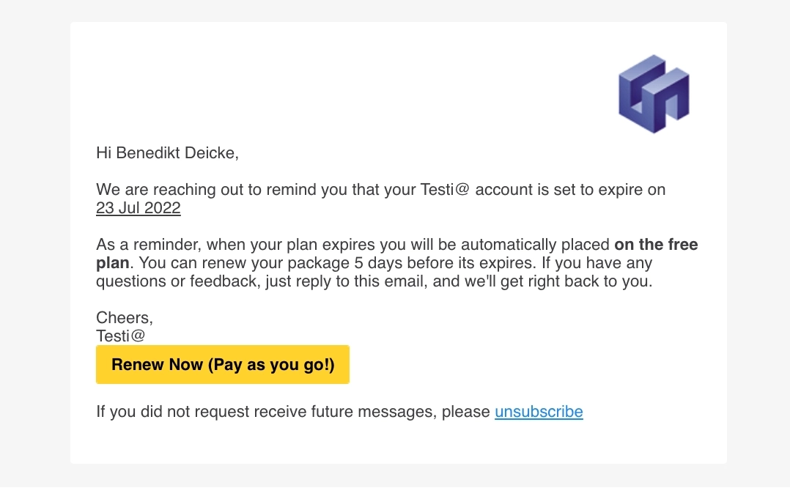Click the blue "unsubscribe" word in the footer
Viewport: 790px width, 488px height.
pos(539,411)
